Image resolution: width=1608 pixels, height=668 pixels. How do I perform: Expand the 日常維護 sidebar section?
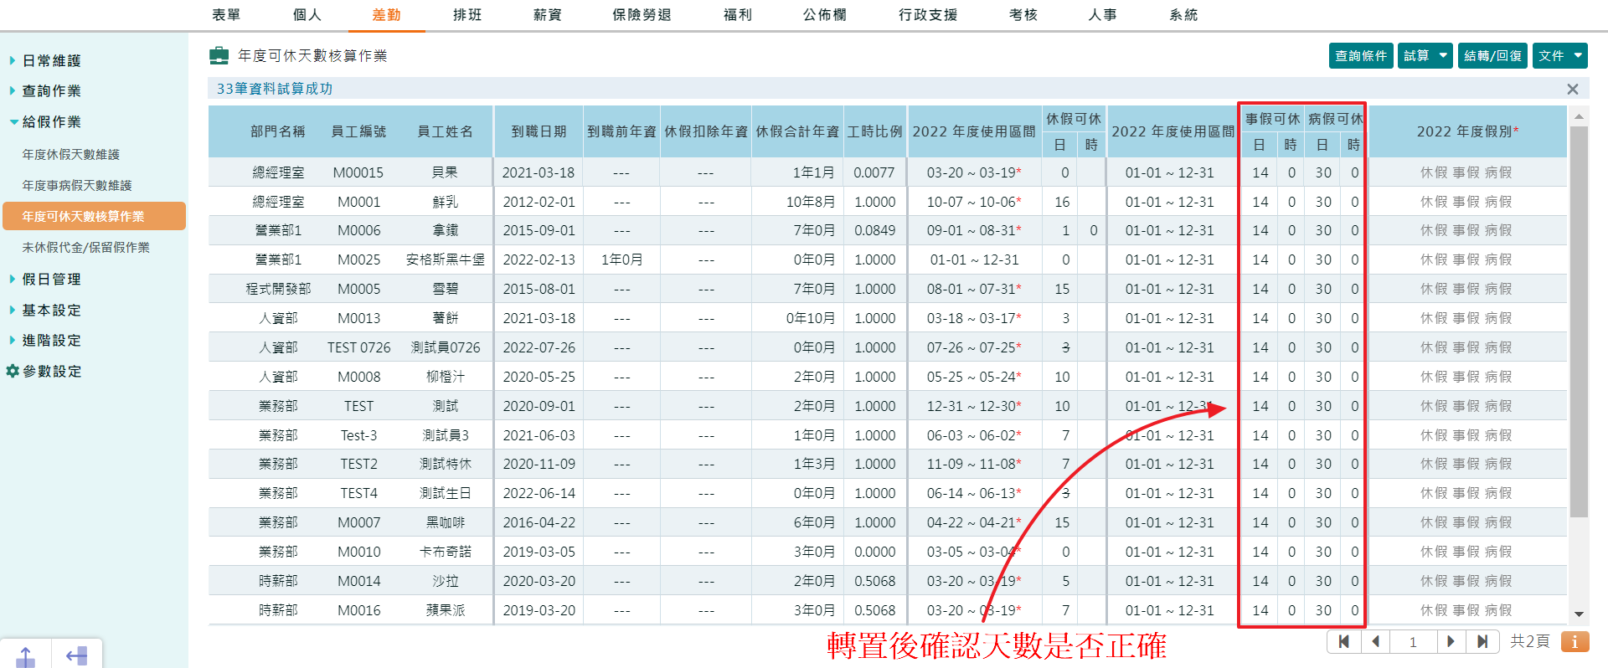pyautogui.click(x=51, y=60)
